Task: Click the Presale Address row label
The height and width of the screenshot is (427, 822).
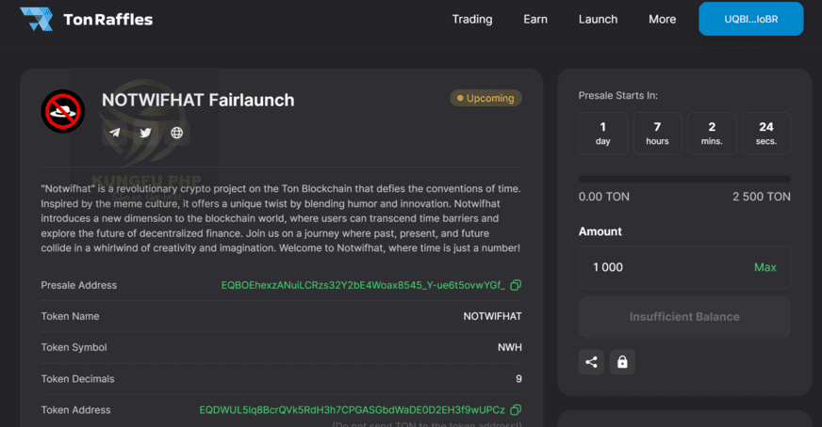Action: pos(79,285)
